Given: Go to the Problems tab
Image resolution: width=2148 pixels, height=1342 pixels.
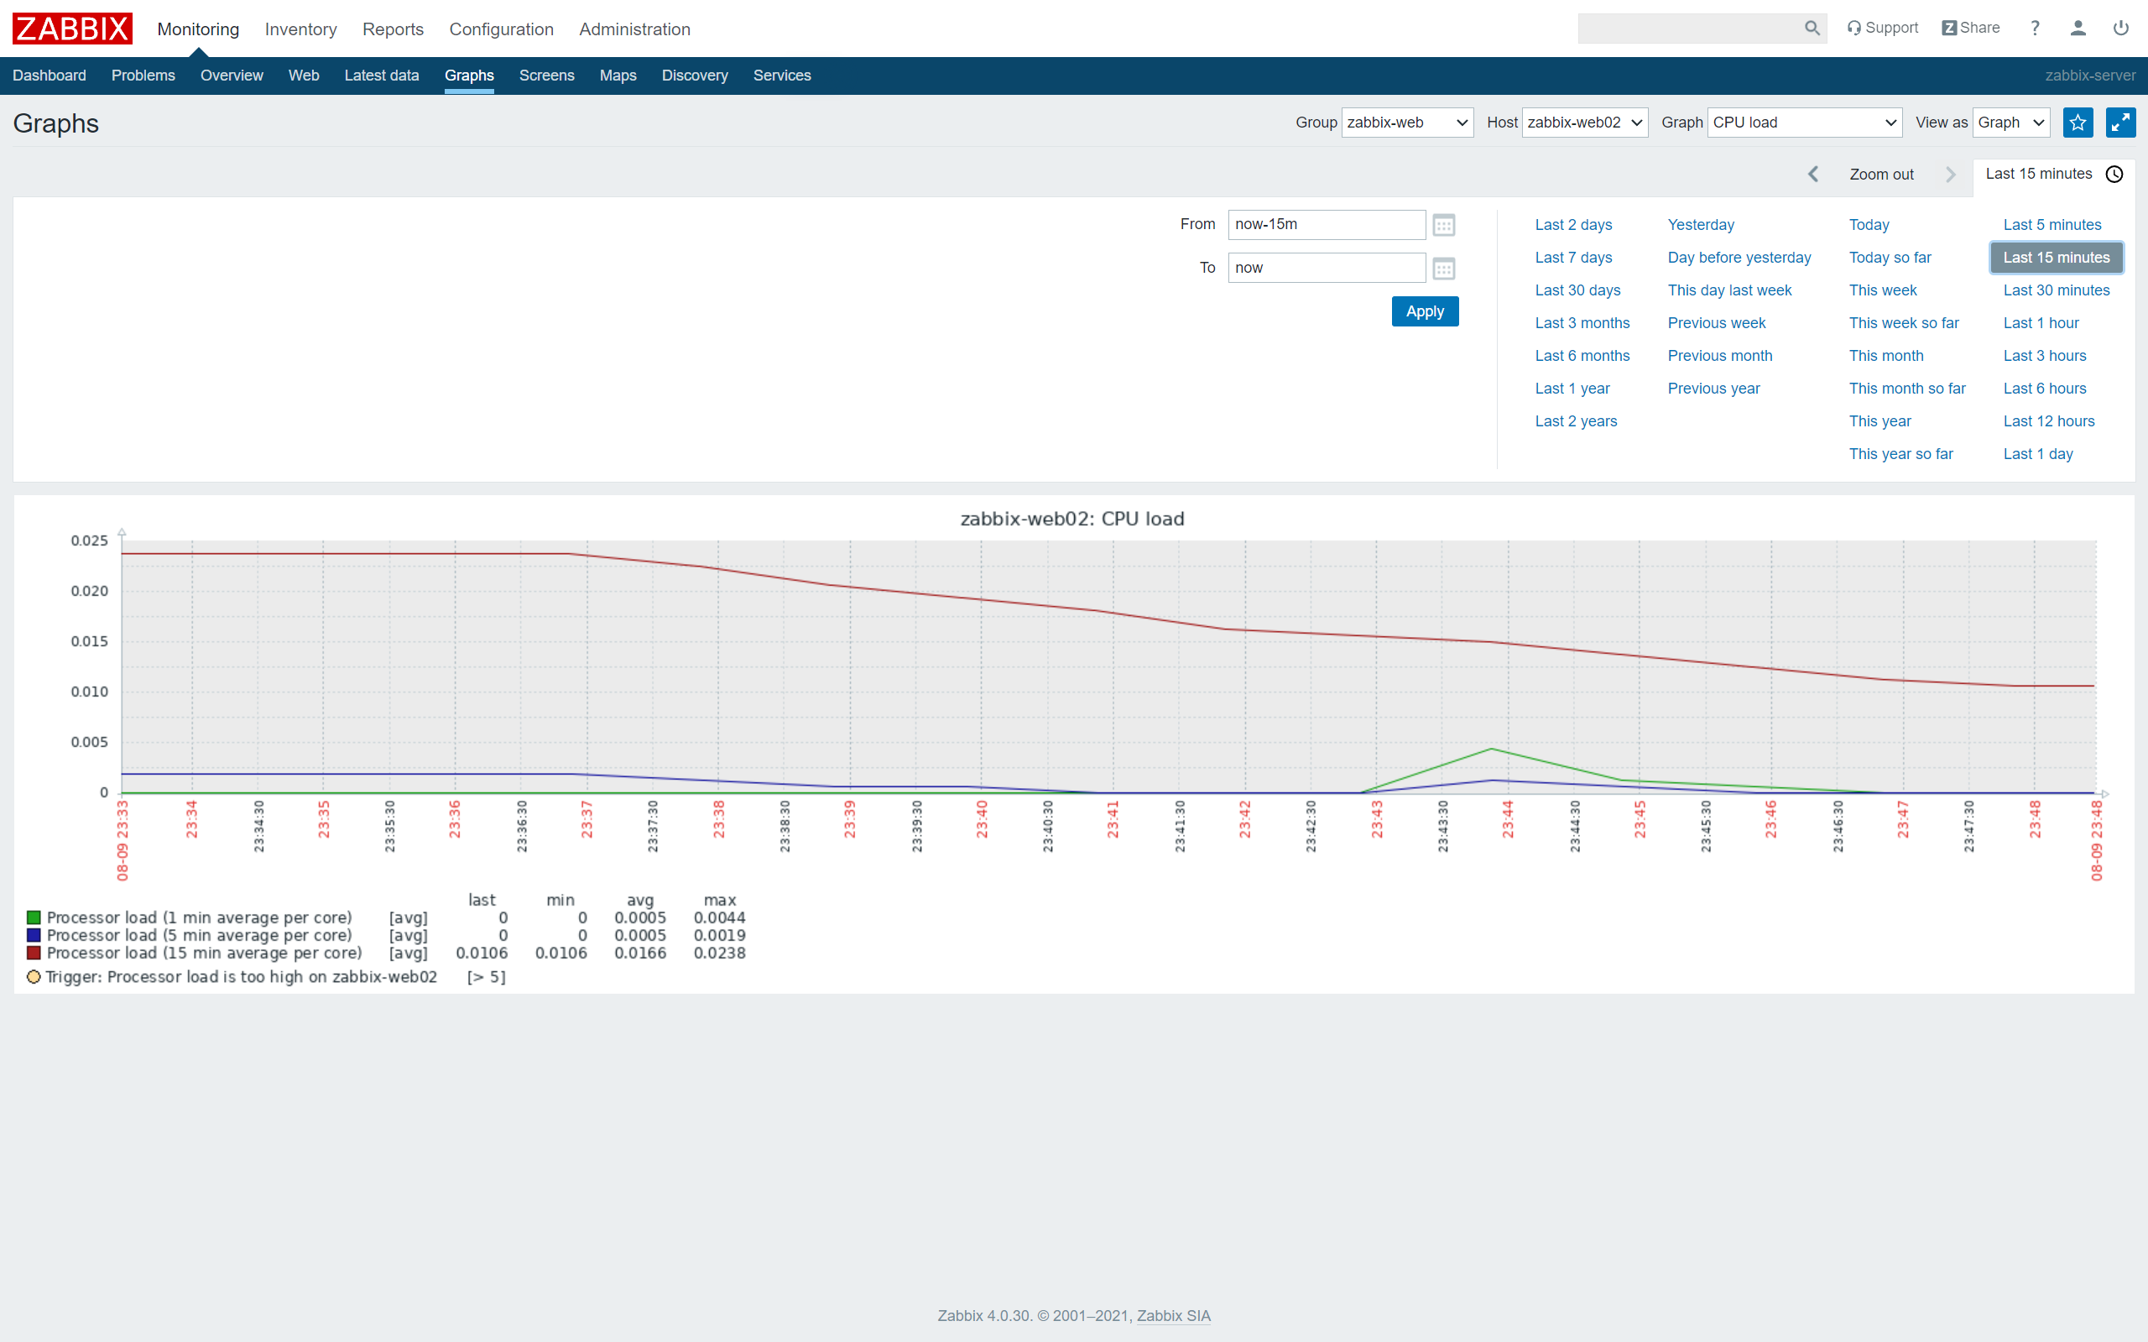Looking at the screenshot, I should pos(143,76).
